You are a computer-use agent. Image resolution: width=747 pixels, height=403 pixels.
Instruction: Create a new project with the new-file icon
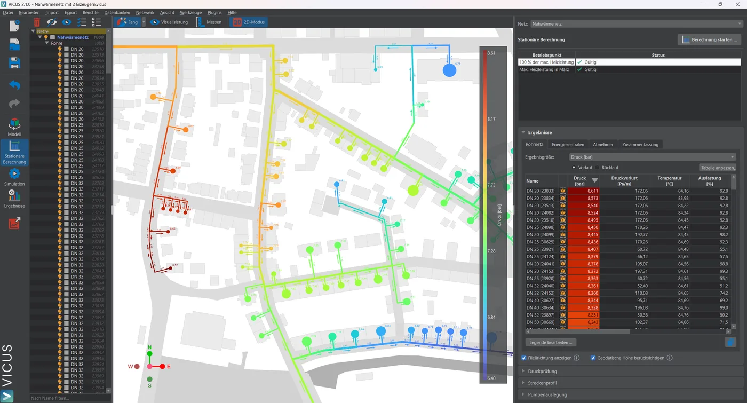coord(14,25)
